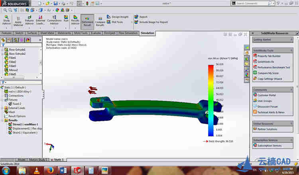This screenshot has height=175, width=299.
Task: Click Word icon in Windows taskbar
Action: [x=63, y=171]
